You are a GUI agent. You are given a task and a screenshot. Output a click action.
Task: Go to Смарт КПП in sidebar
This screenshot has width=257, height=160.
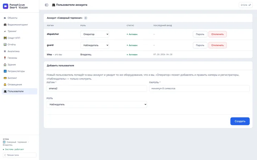tap(20, 38)
